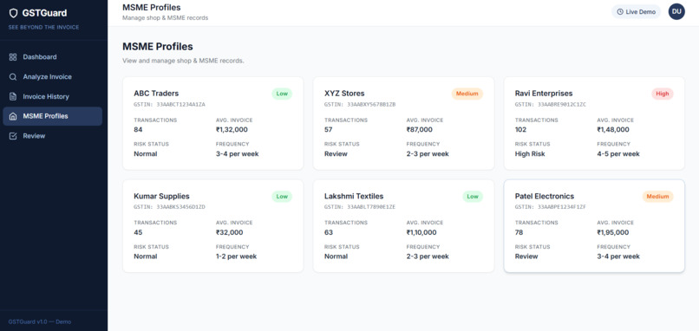Click the Invoice History document icon
The width and height of the screenshot is (699, 331).
click(13, 96)
